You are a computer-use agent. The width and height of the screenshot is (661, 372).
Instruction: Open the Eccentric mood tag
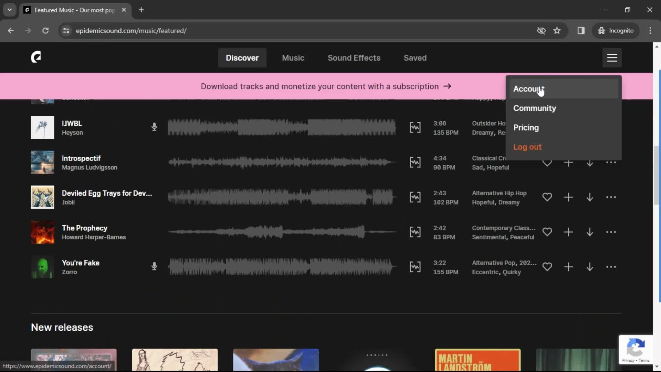click(x=486, y=272)
